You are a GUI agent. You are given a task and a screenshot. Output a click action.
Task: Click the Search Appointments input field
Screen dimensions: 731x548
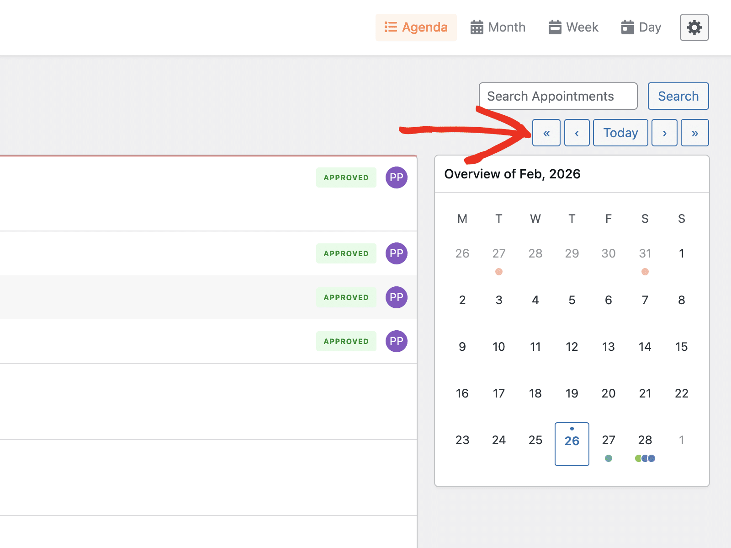coord(558,96)
